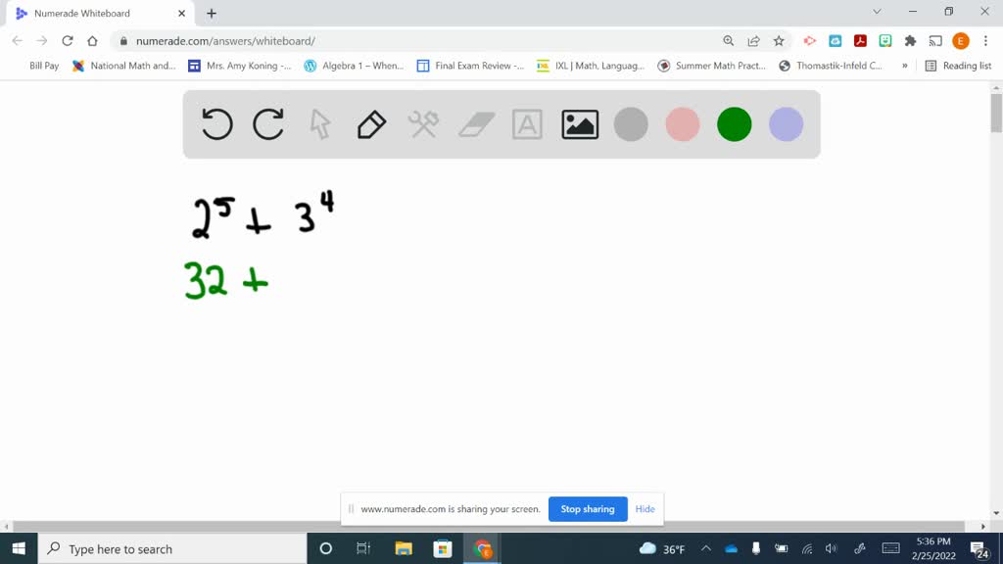Click the extensions puzzle icon in Chrome
Image resolution: width=1003 pixels, height=564 pixels.
pyautogui.click(x=909, y=41)
